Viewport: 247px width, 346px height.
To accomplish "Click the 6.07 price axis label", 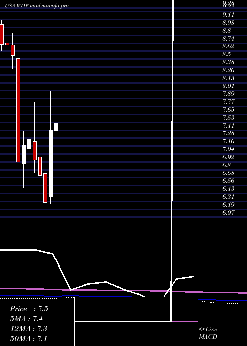I will (x=228, y=213).
